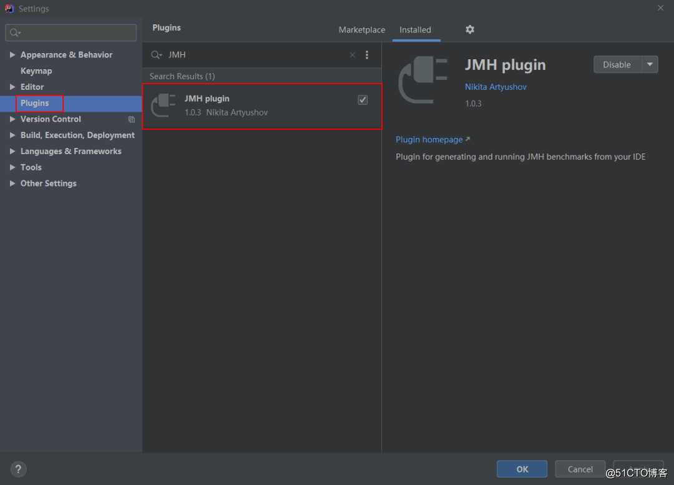Switch to the Installed tab

coord(415,30)
